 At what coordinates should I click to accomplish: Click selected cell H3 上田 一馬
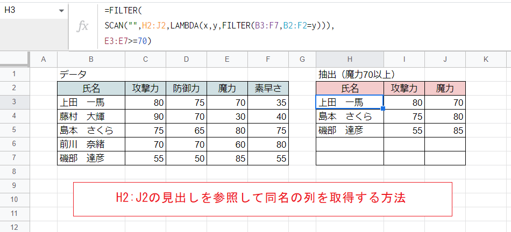point(350,102)
